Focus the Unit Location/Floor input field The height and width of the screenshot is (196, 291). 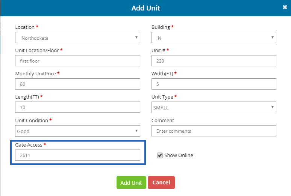coord(77,61)
